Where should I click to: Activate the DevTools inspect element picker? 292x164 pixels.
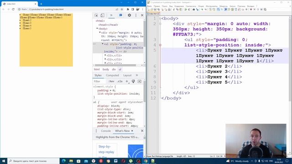point(96,15)
